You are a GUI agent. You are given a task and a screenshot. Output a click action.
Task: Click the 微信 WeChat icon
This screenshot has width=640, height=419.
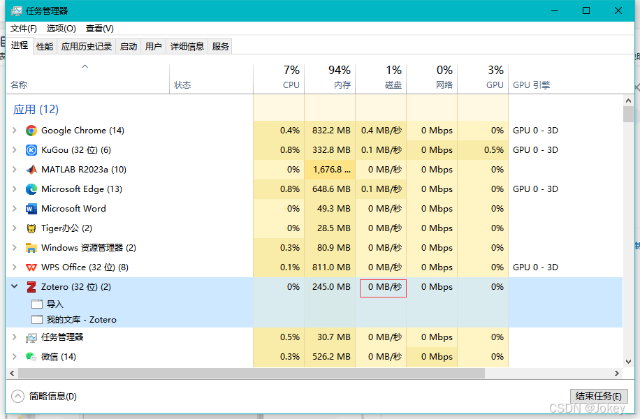[31, 357]
